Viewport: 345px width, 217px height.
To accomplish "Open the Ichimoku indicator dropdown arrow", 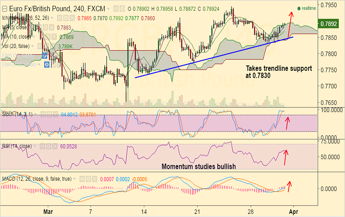I will [52, 18].
